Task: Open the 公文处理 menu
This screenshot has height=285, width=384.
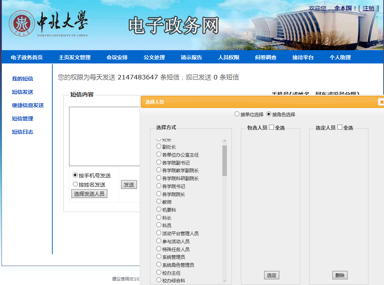Action: (x=154, y=57)
